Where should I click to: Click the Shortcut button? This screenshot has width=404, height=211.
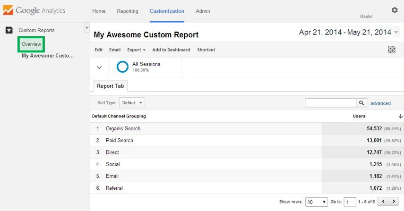pos(206,50)
